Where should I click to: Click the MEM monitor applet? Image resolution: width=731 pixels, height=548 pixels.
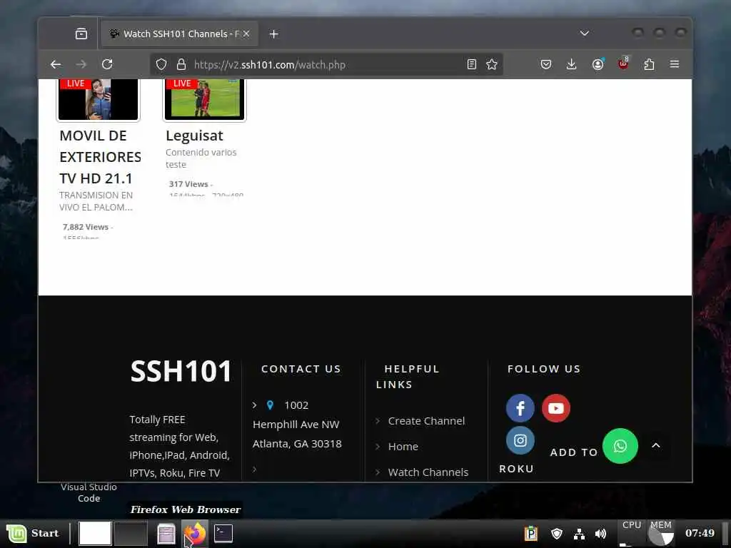coord(660,533)
